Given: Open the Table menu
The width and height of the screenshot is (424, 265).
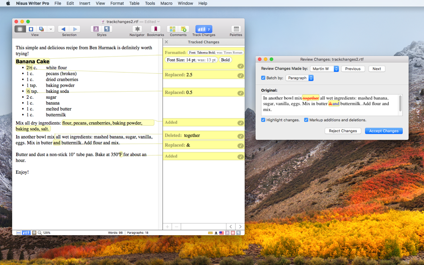Looking at the screenshot, I should (x=134, y=3).
